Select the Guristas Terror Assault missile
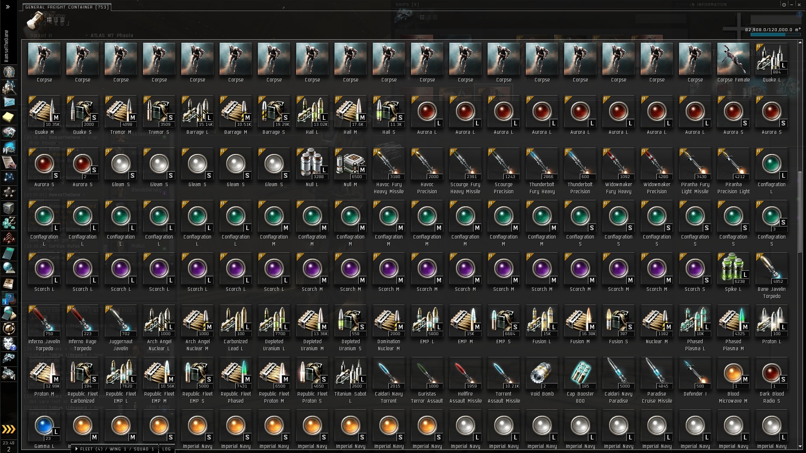 [427, 373]
